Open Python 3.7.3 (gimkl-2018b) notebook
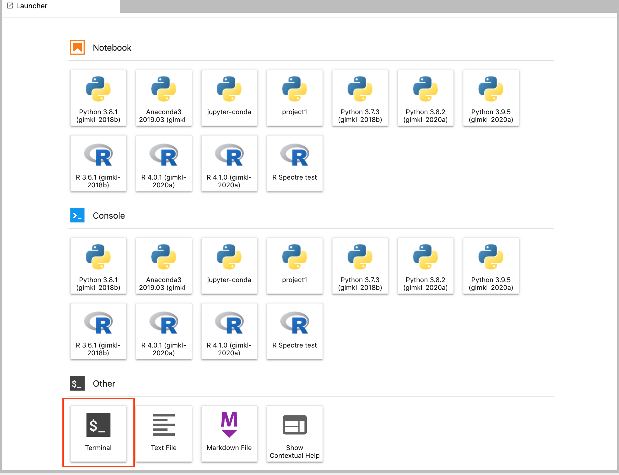Image resolution: width=619 pixels, height=475 pixels. tap(360, 98)
